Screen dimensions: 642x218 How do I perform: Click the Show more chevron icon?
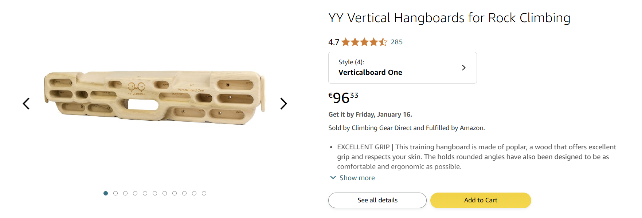[333, 178]
